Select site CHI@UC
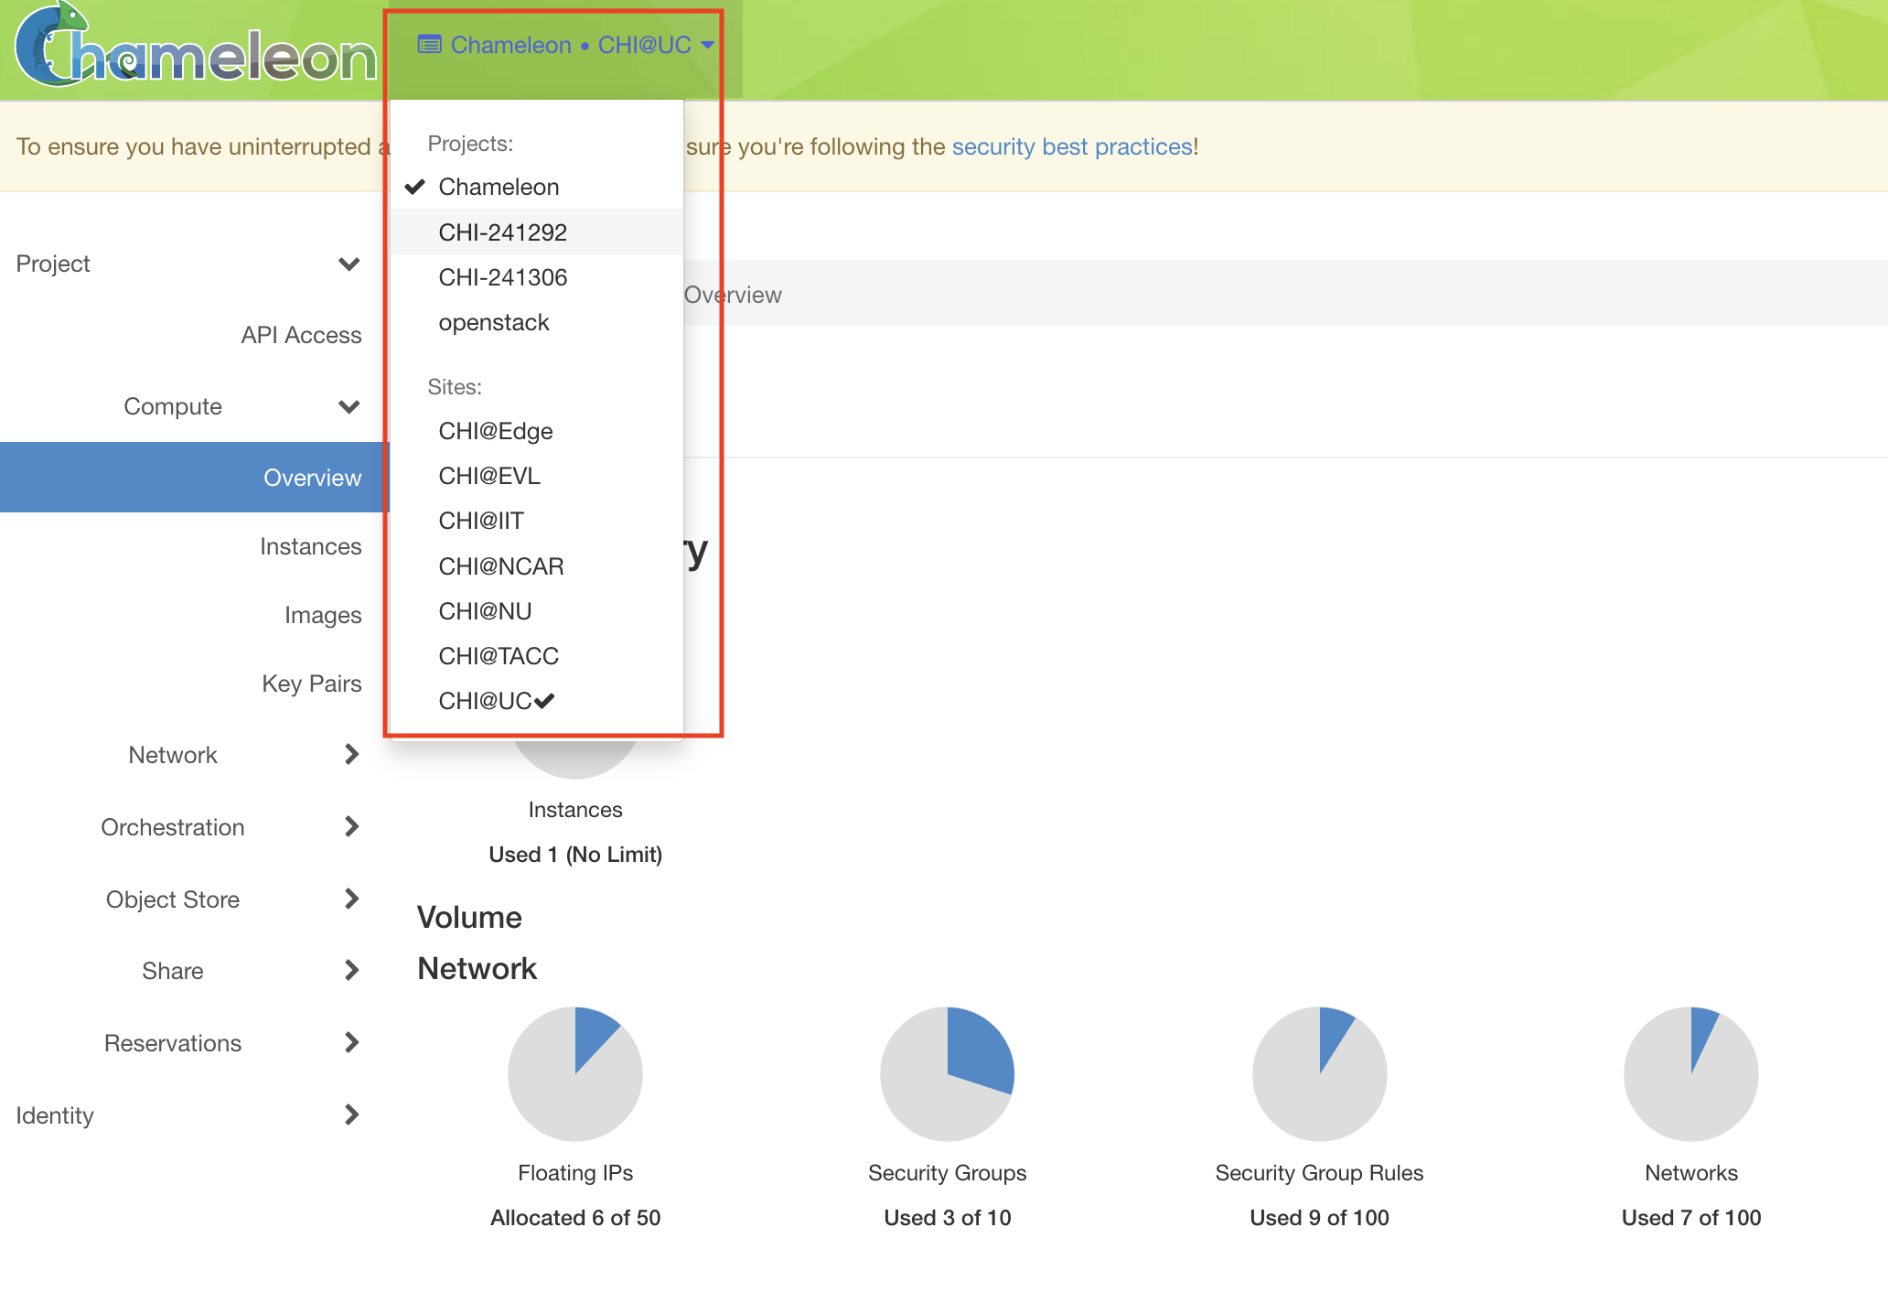This screenshot has height=1292, width=1888. tap(536, 701)
